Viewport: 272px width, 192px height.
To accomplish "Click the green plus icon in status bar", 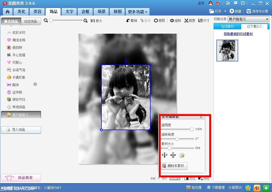I will 266,188.
